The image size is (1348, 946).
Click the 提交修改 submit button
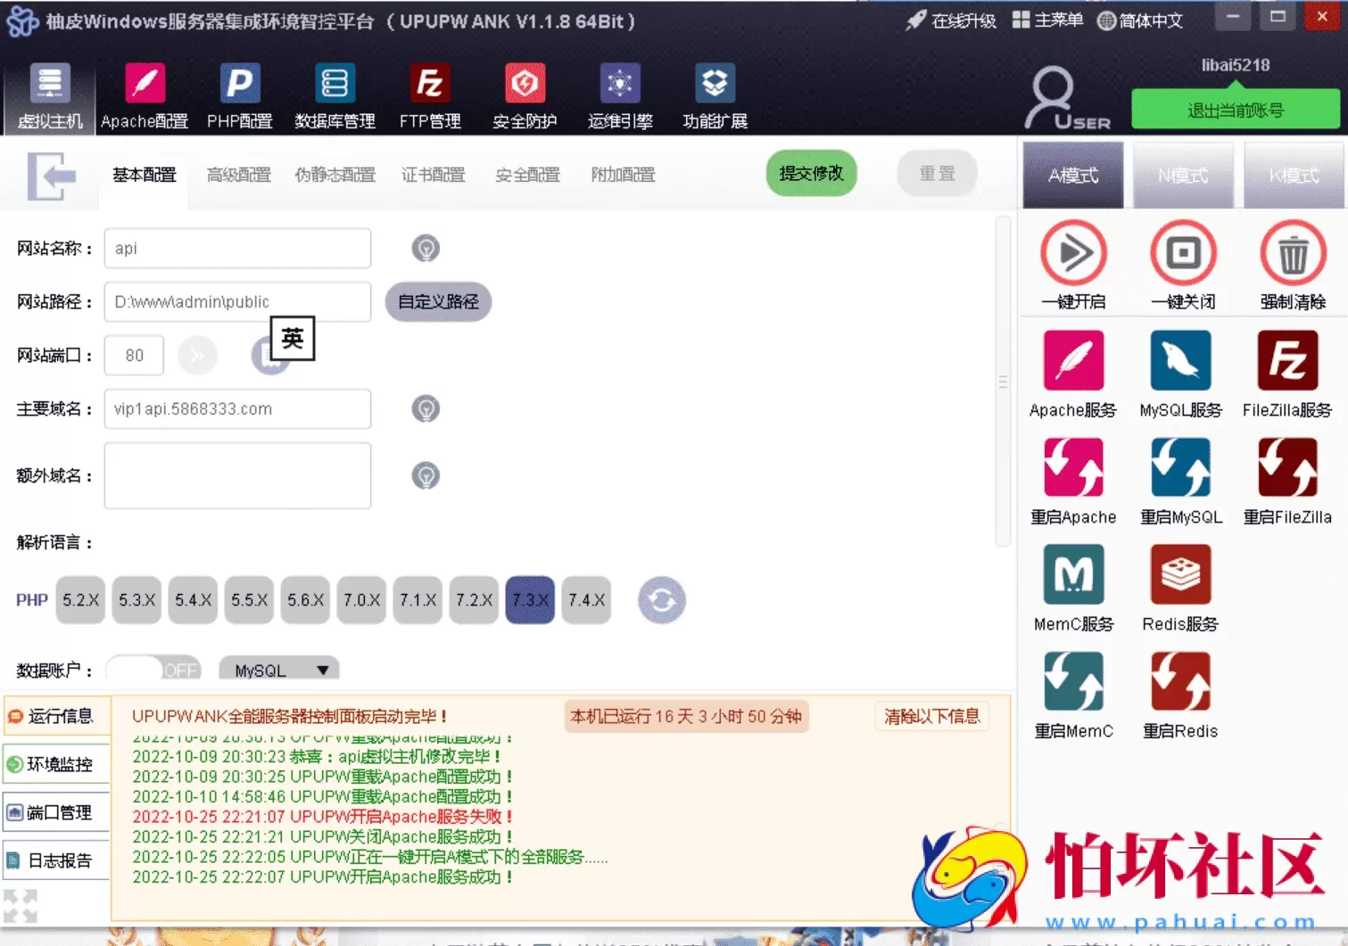(810, 174)
